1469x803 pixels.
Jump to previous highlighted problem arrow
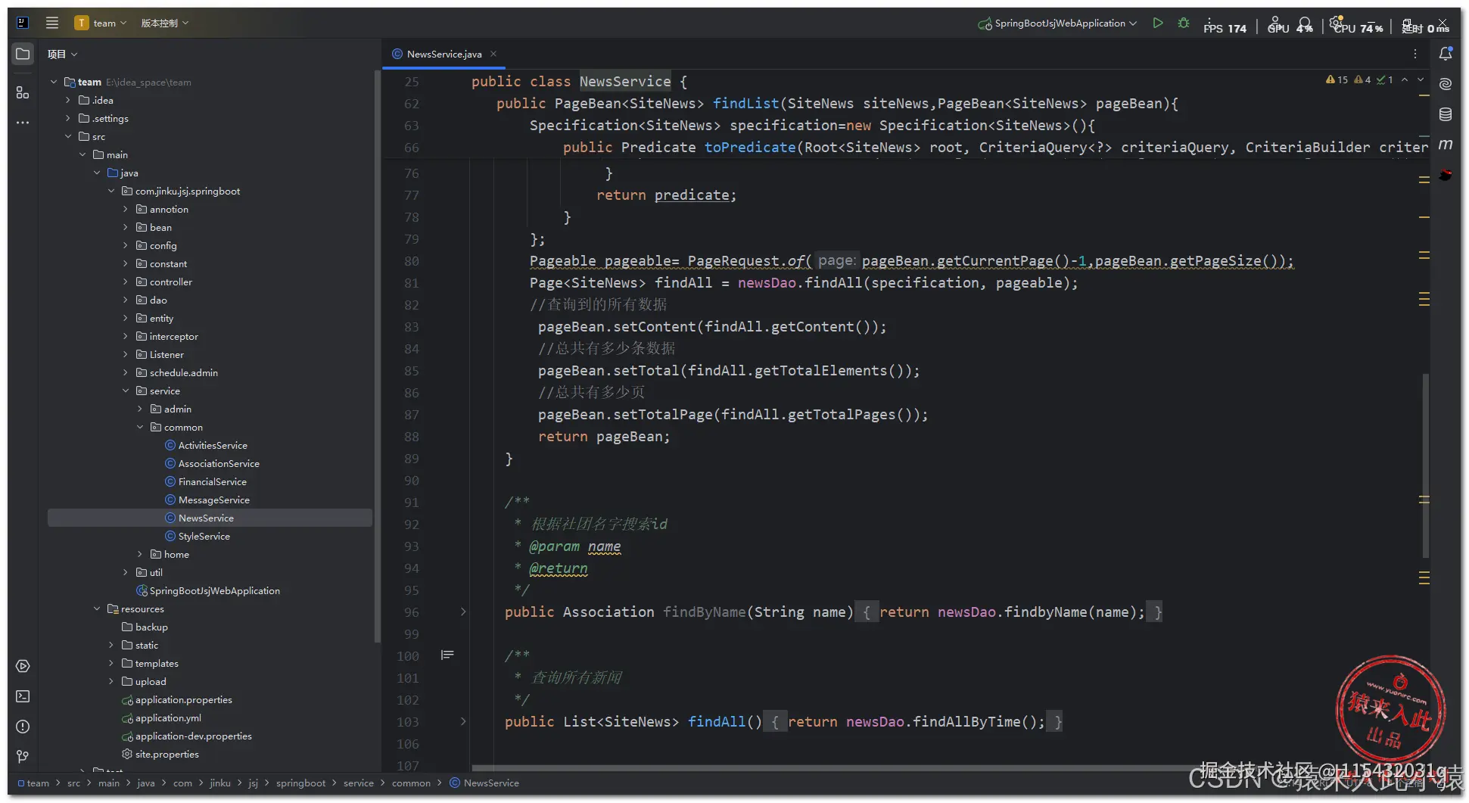pos(1405,79)
